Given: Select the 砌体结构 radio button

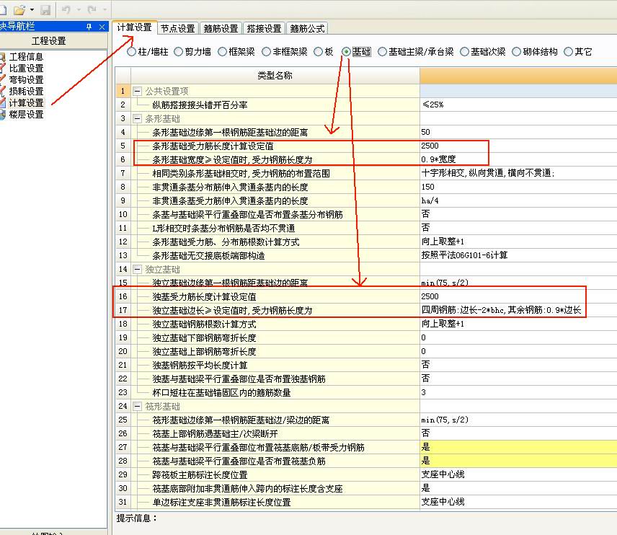Looking at the screenshot, I should coord(517,52).
